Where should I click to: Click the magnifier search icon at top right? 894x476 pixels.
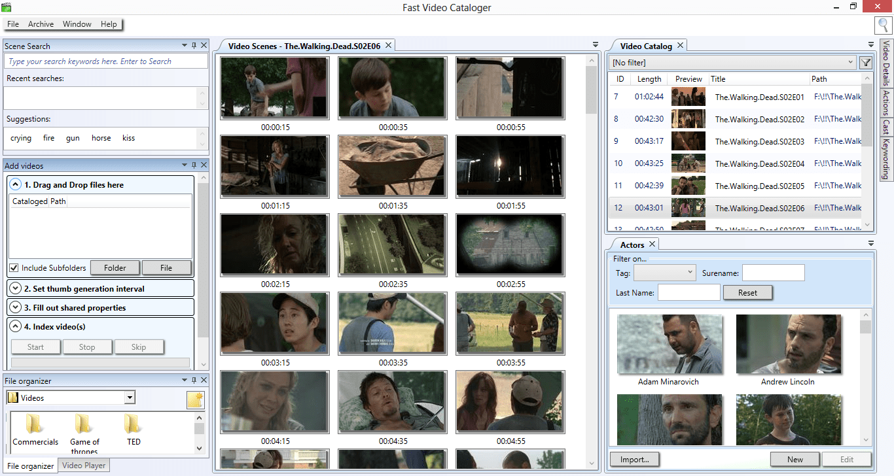click(x=883, y=25)
